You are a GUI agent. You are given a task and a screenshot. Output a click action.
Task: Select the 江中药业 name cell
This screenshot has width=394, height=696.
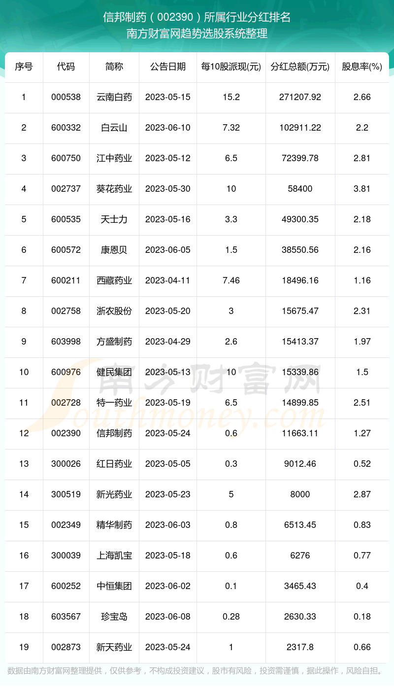point(114,158)
